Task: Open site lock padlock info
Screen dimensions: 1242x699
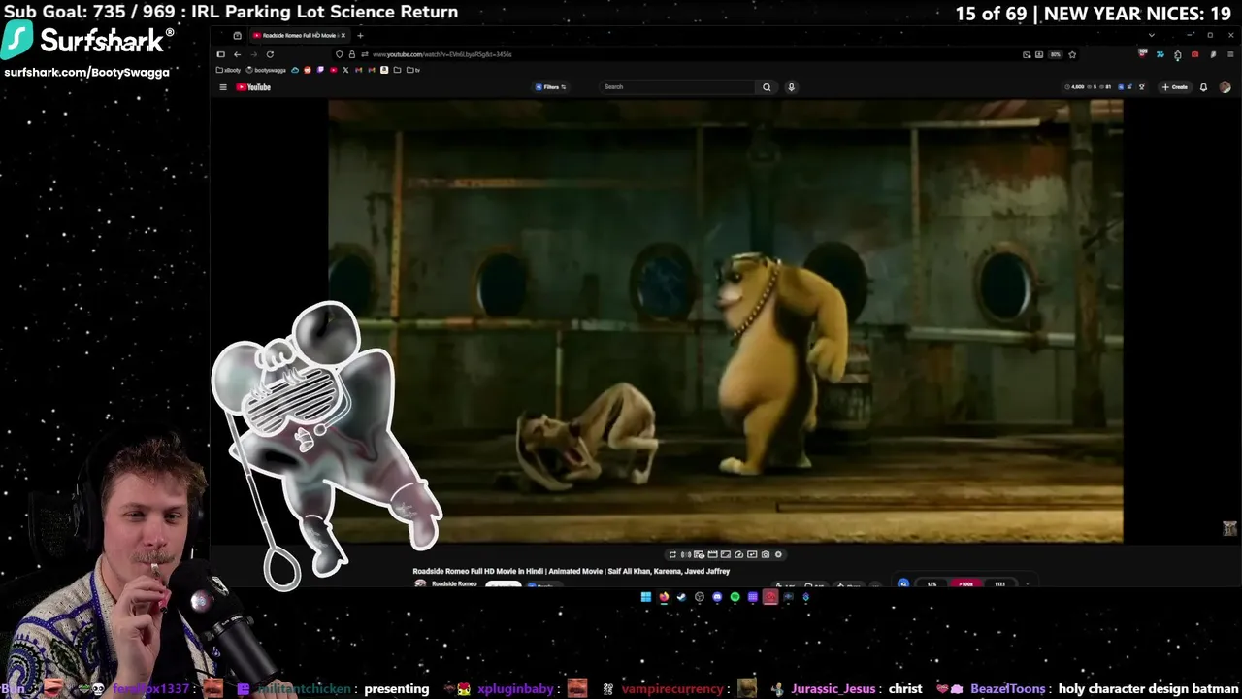Action: click(351, 54)
